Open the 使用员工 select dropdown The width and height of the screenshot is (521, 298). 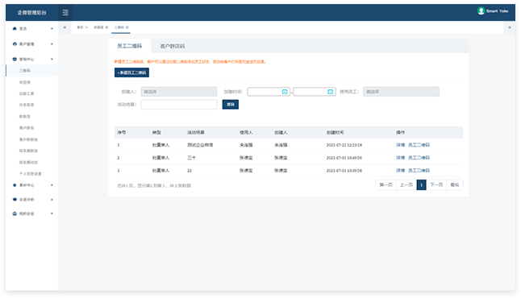[402, 92]
